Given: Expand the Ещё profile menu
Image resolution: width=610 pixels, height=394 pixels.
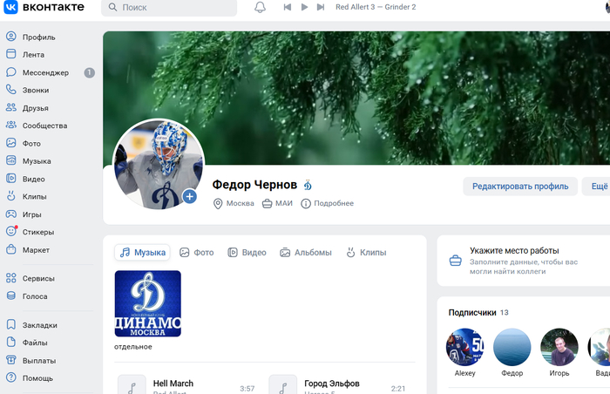Looking at the screenshot, I should click(x=600, y=187).
